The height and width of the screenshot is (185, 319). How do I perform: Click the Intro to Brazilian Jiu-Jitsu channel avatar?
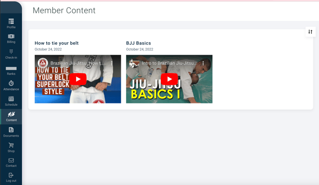[x=134, y=63]
